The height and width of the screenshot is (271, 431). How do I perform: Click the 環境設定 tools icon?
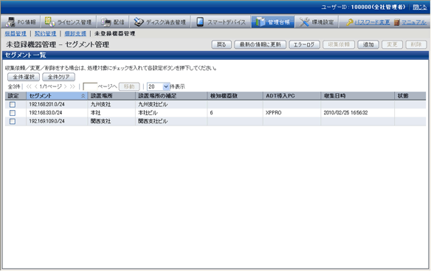click(x=304, y=22)
